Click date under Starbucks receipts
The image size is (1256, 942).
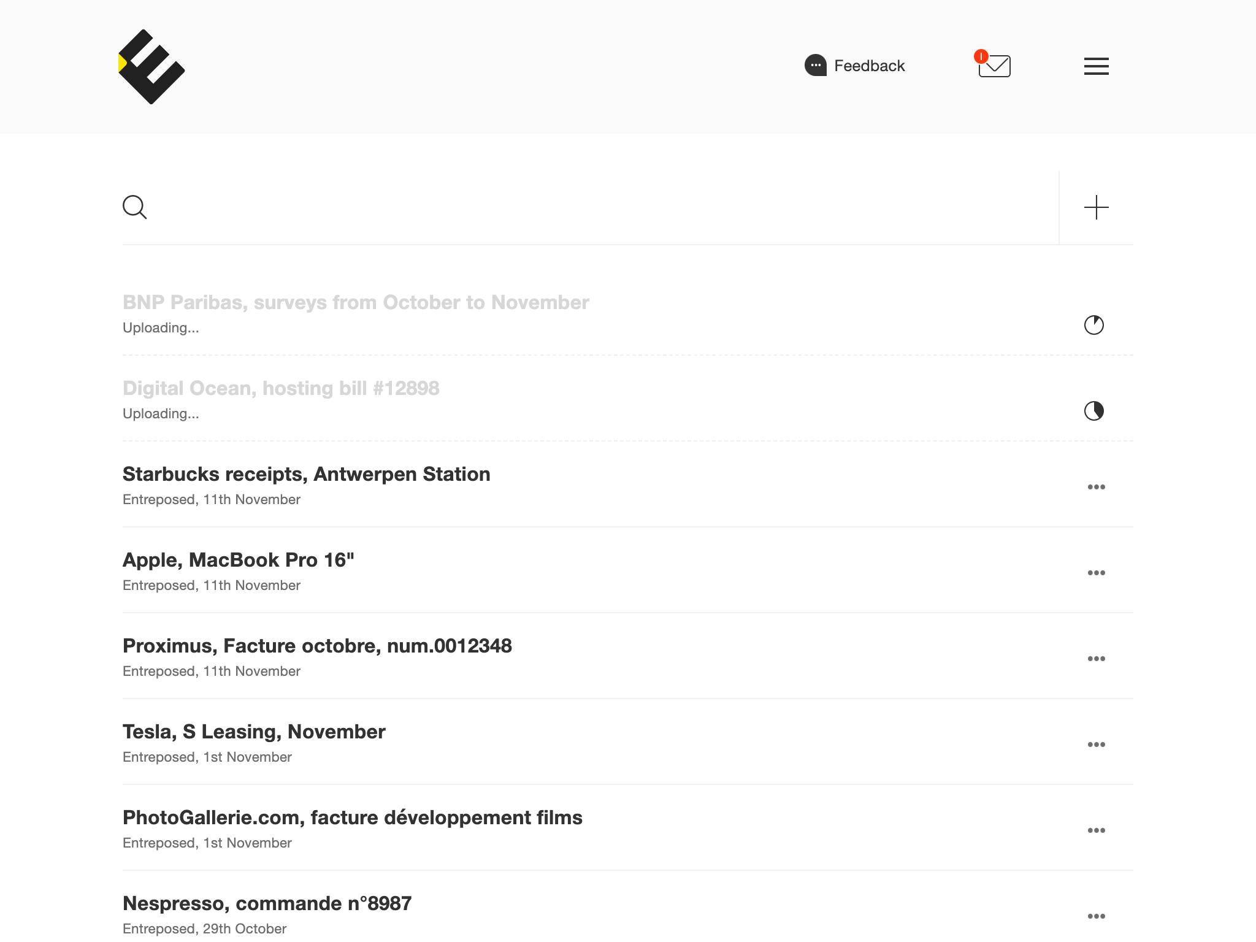pos(212,500)
